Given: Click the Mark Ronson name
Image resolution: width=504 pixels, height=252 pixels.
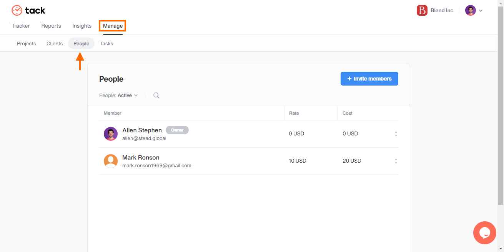Looking at the screenshot, I should click(141, 158).
